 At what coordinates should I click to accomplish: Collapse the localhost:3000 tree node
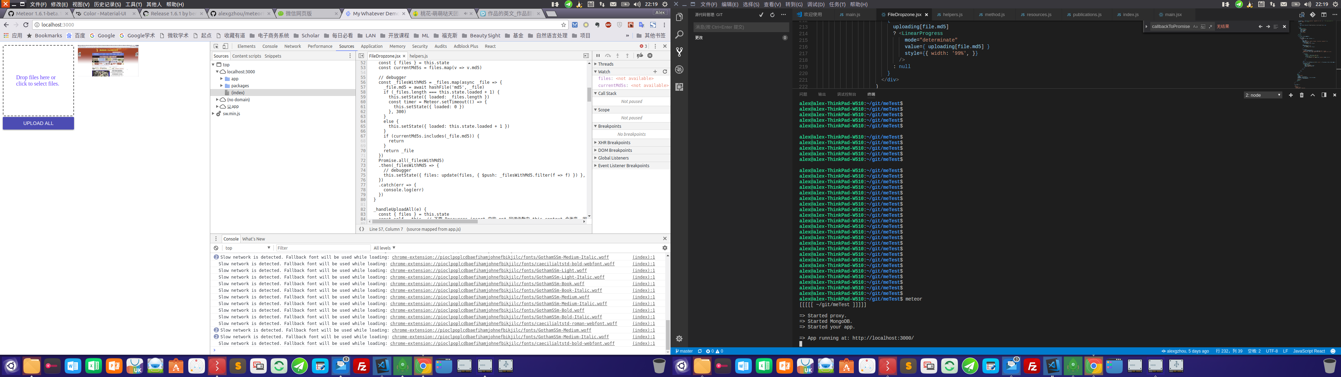pos(217,72)
